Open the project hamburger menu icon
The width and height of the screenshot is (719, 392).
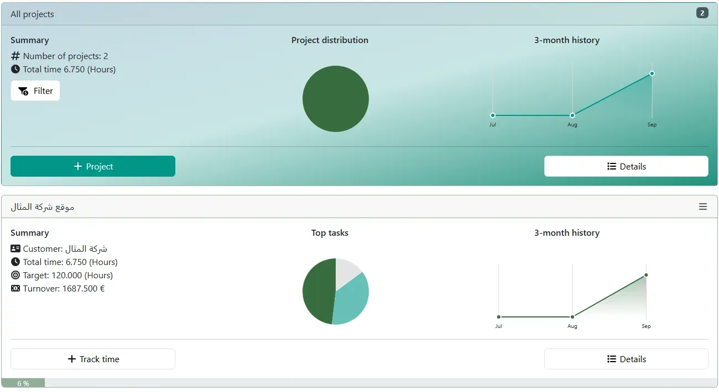point(703,206)
